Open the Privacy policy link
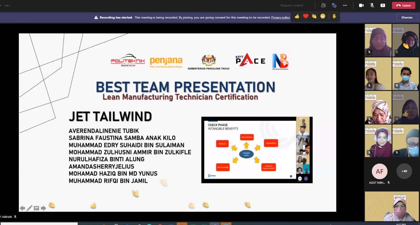This screenshot has width=420, height=225. click(281, 17)
